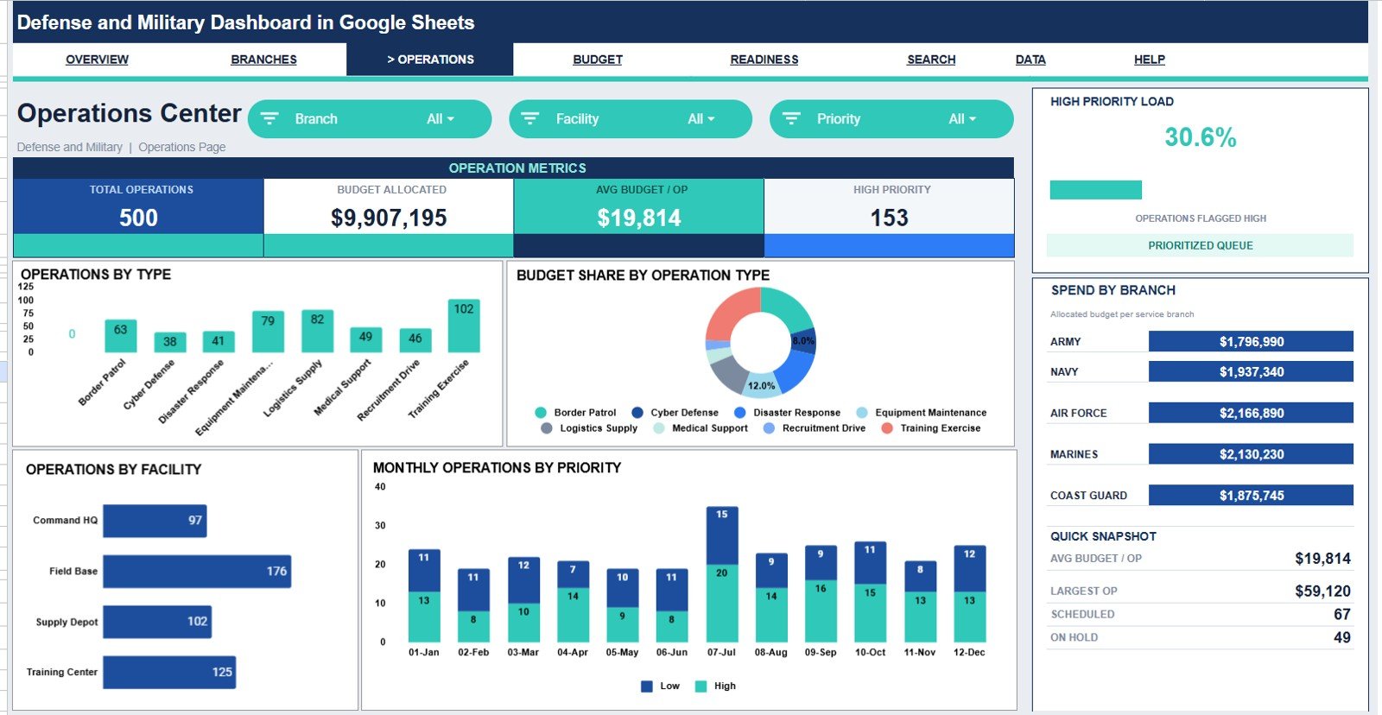Open the Facility All dropdown

[701, 119]
